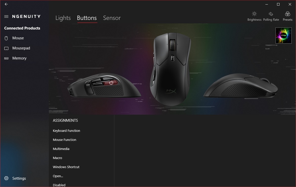This screenshot has height=187, width=296.
Task: Select the Memory device icon
Action: [6, 58]
